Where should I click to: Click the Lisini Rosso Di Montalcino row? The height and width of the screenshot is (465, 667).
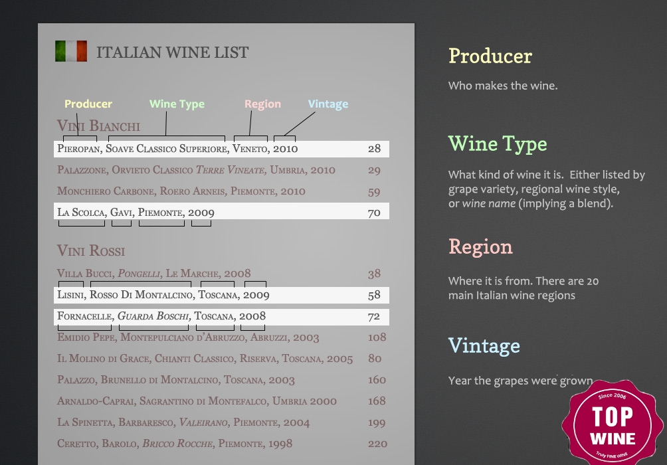[221, 295]
